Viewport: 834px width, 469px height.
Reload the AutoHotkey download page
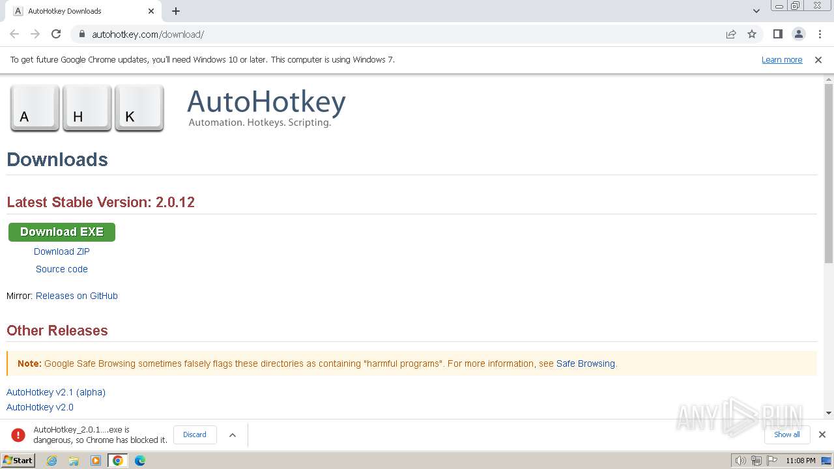pos(56,34)
